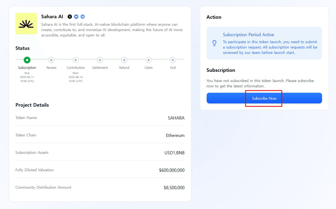Screen dimensions: 336x209
Task: Open the Discord icon beside Sahara AI
Action: pos(76,17)
